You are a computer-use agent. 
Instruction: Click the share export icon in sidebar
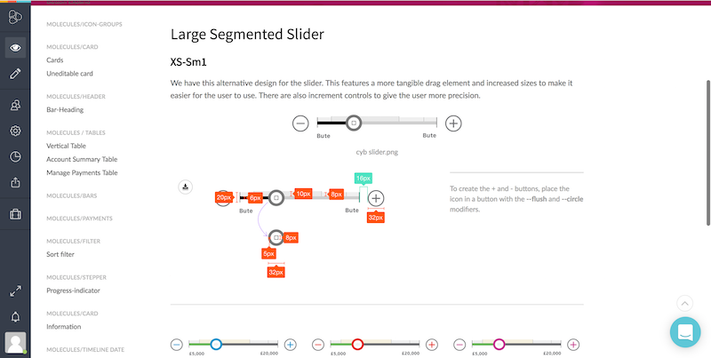coord(15,183)
